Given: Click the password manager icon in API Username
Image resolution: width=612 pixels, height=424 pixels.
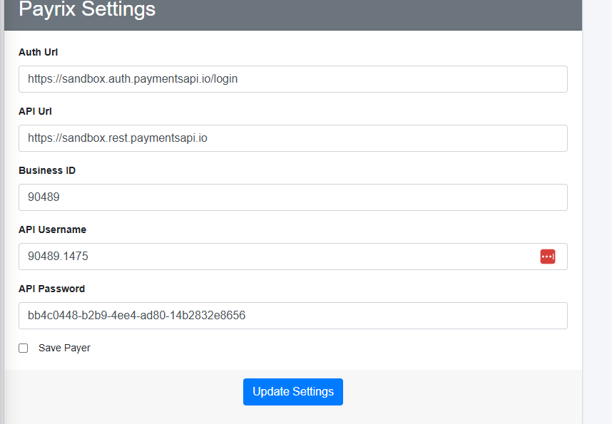Looking at the screenshot, I should pos(547,257).
